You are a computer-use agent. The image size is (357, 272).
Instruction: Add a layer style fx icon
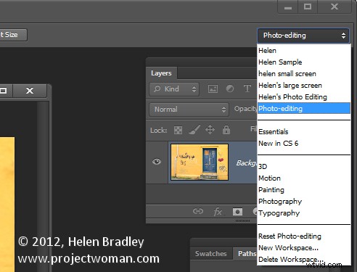[218, 212]
